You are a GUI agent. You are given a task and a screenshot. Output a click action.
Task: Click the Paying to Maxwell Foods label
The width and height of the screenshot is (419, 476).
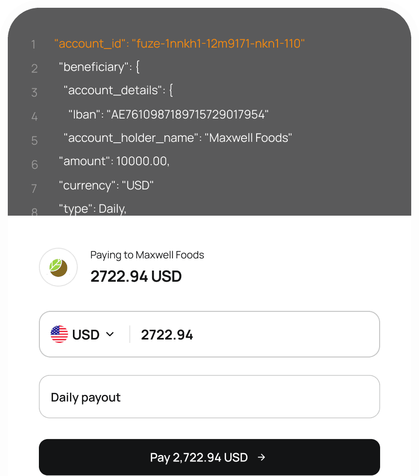(147, 255)
